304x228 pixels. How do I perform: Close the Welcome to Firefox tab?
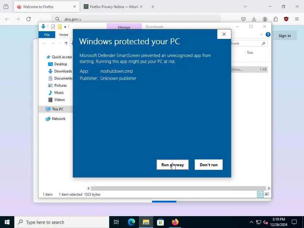tap(75, 7)
